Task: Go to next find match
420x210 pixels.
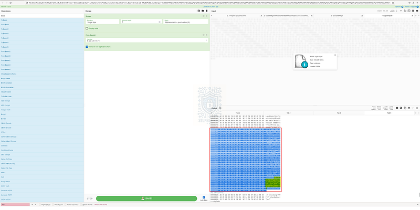Action: [x=36, y=204]
